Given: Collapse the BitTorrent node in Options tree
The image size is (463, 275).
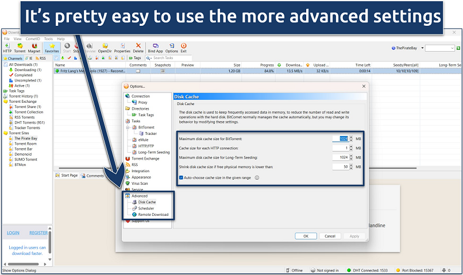Looking at the screenshot, I should (x=128, y=127).
